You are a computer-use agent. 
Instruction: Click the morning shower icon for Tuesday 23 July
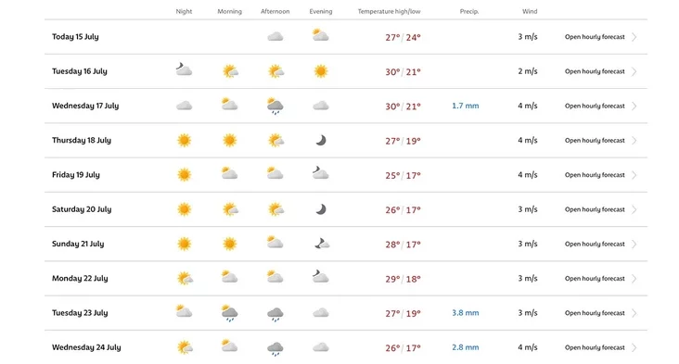pos(229,313)
